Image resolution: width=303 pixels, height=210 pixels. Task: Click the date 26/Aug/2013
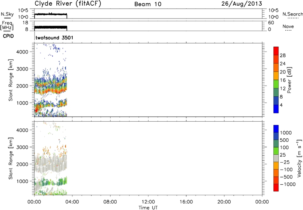click(242, 4)
